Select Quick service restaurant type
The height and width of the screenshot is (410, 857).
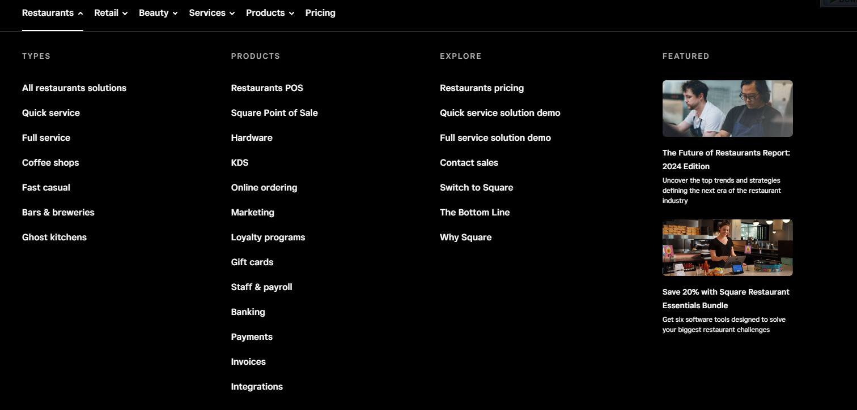(x=51, y=113)
